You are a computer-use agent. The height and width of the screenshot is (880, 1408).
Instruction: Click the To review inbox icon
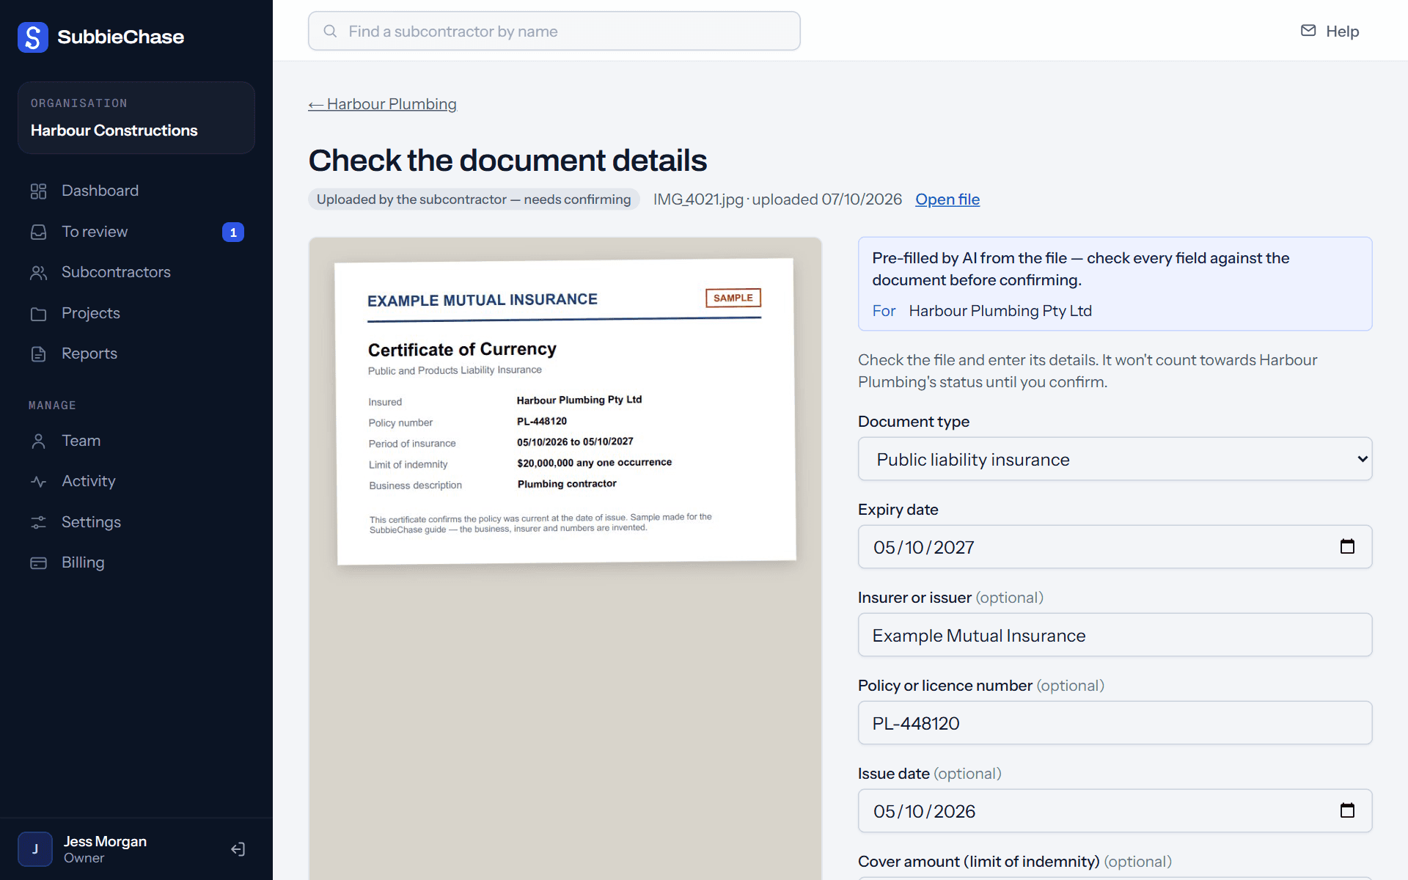[x=38, y=232]
